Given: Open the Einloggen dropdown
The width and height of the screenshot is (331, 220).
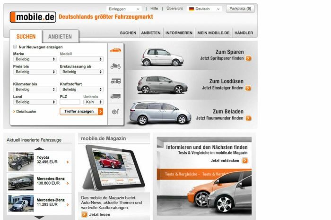Looking at the screenshot, I should click(x=124, y=9).
